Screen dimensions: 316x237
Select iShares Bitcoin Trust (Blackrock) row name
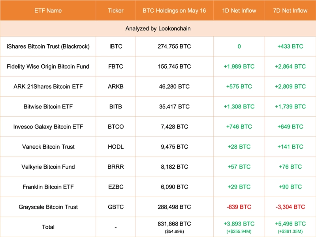click(48, 47)
